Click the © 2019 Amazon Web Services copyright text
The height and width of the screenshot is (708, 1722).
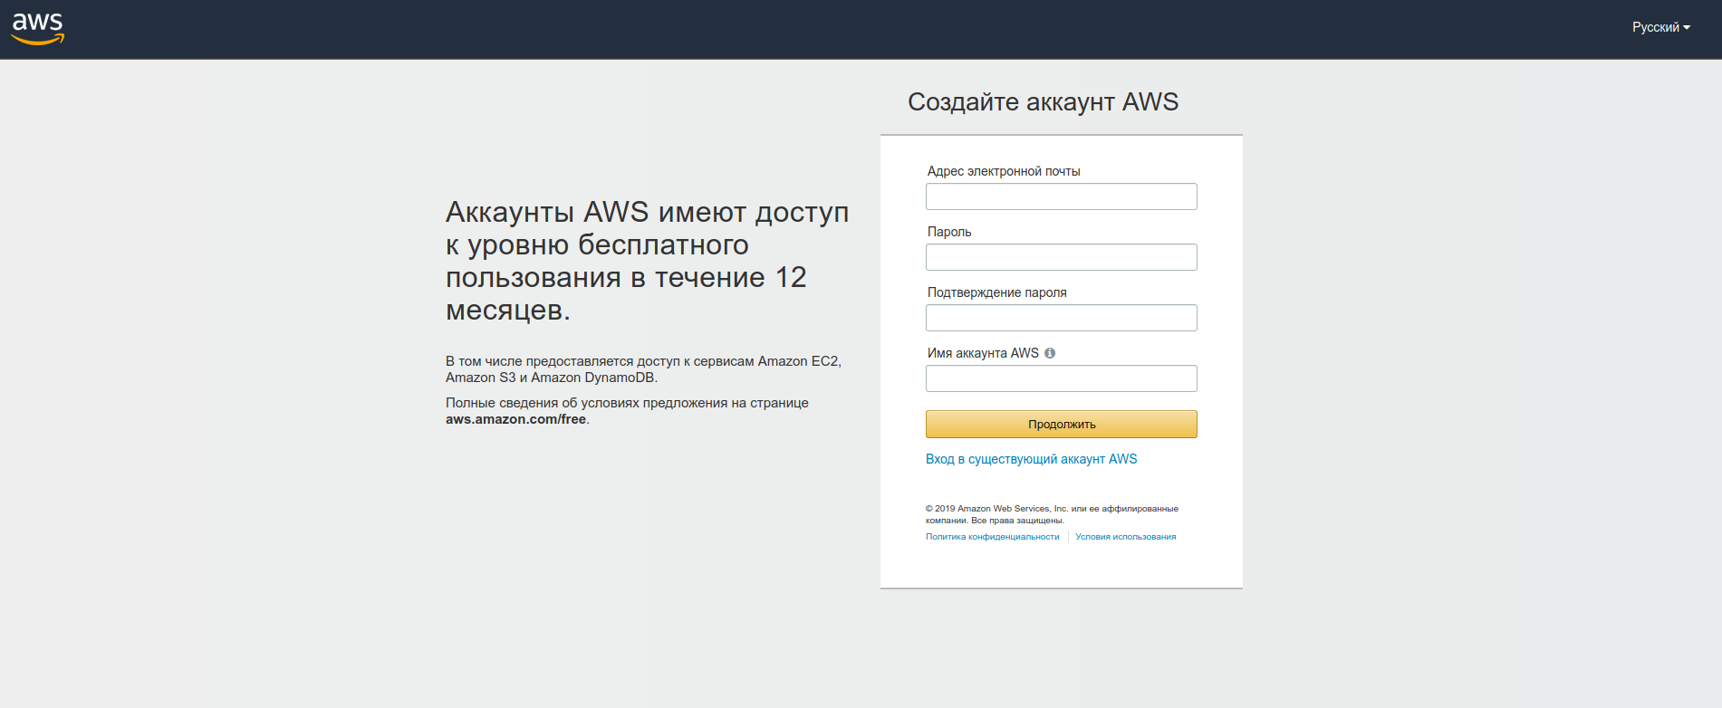point(1052,514)
